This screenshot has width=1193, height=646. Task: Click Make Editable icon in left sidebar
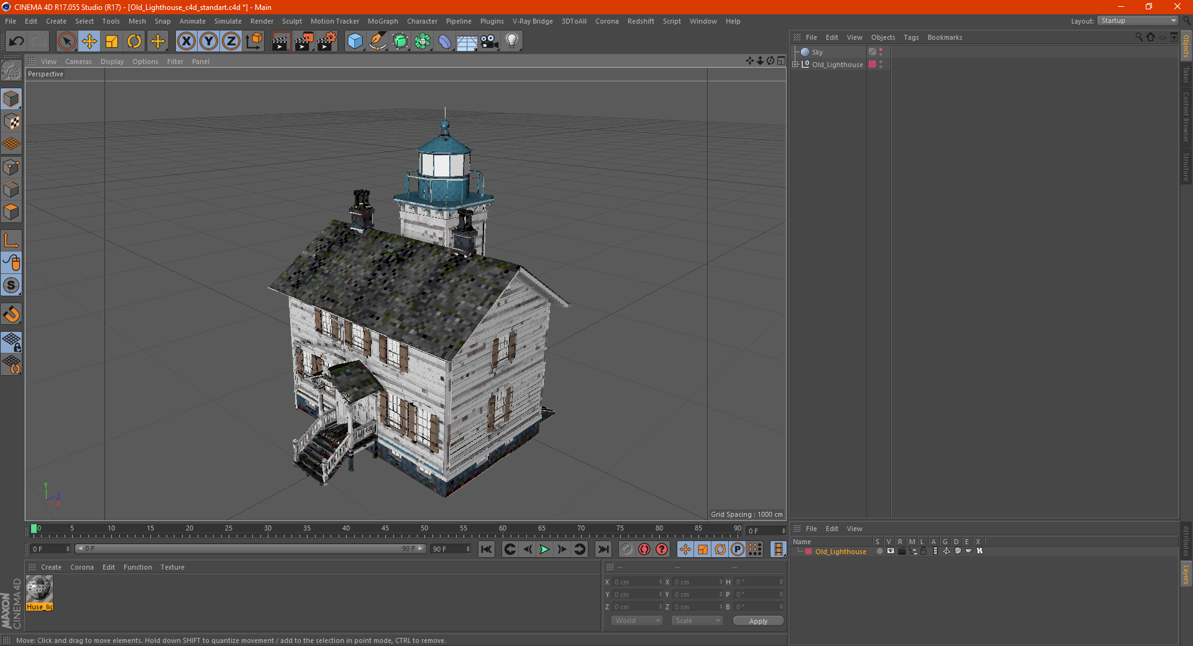[x=11, y=71]
